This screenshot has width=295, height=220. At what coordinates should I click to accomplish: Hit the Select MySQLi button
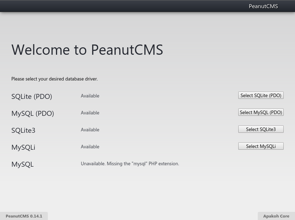tap(261, 146)
